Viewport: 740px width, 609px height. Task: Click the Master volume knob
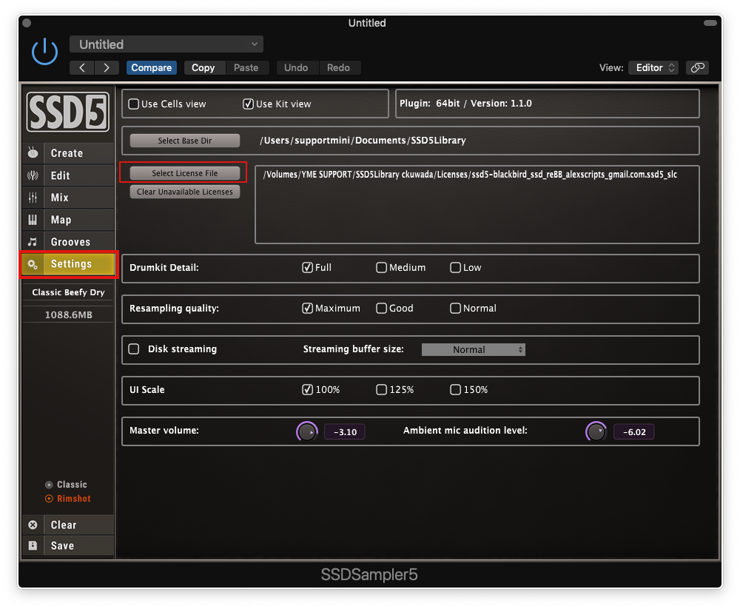[306, 431]
